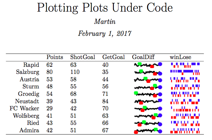The width and height of the screenshot is (212, 140).
Task: Click the Salzburg row label
Action: [x=27, y=72]
